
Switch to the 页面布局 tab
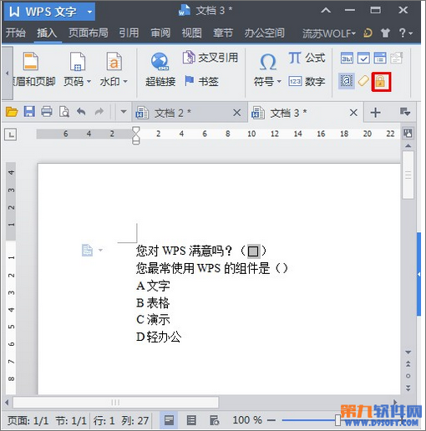click(x=89, y=33)
